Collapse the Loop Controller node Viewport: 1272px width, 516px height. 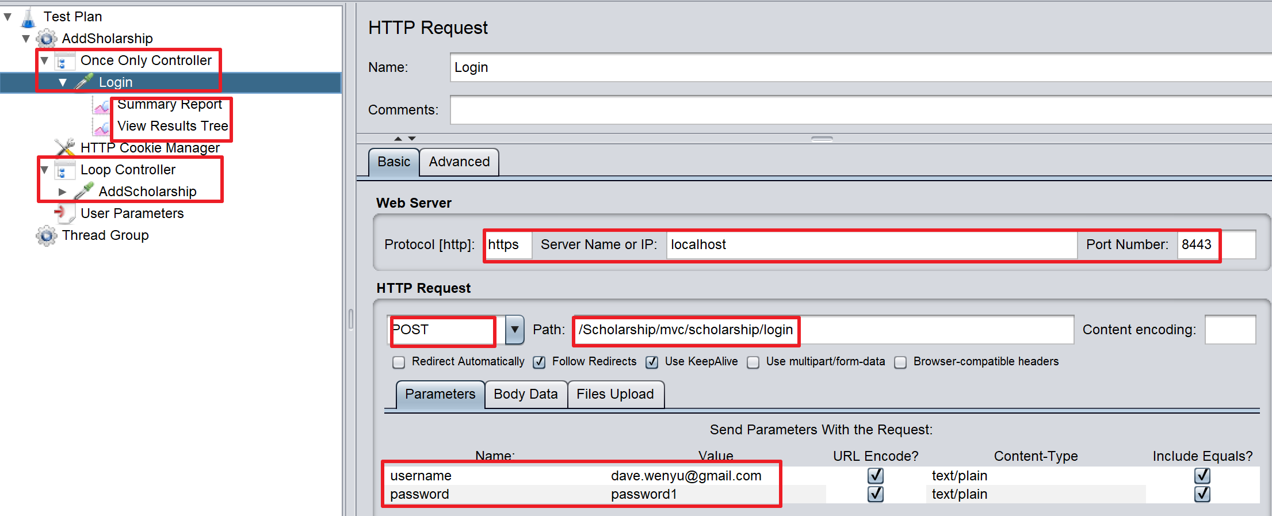click(x=44, y=170)
